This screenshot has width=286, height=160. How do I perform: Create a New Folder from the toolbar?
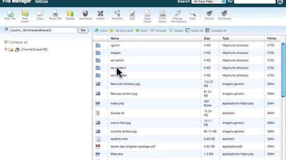25,16
